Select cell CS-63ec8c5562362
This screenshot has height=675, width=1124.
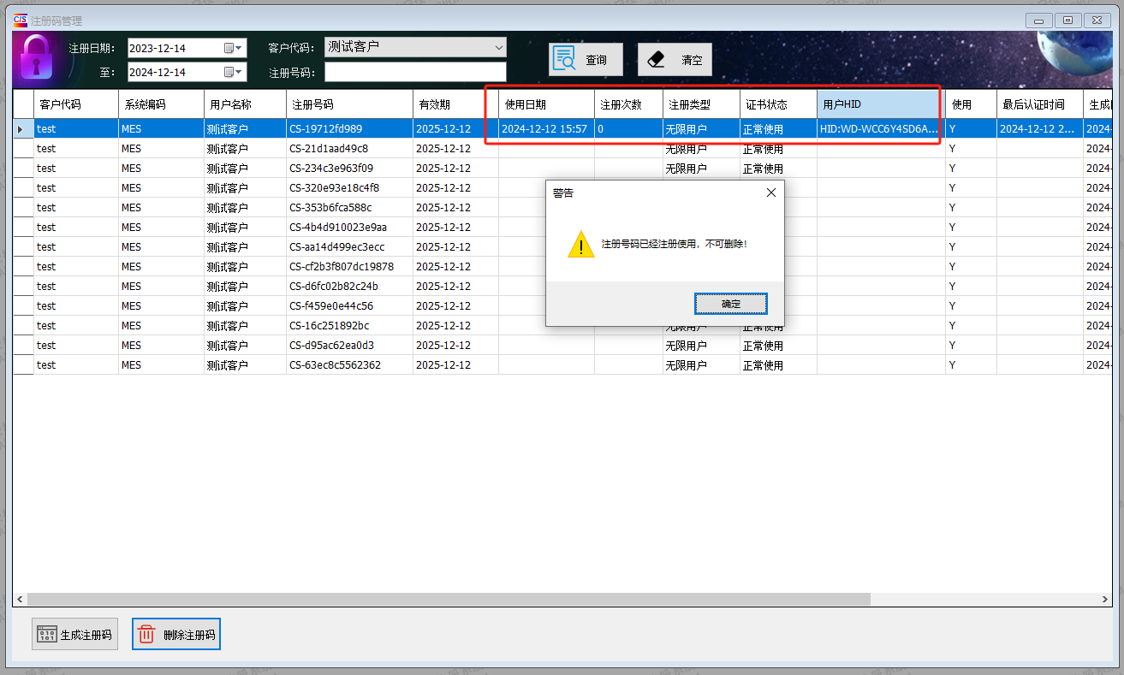coord(349,365)
